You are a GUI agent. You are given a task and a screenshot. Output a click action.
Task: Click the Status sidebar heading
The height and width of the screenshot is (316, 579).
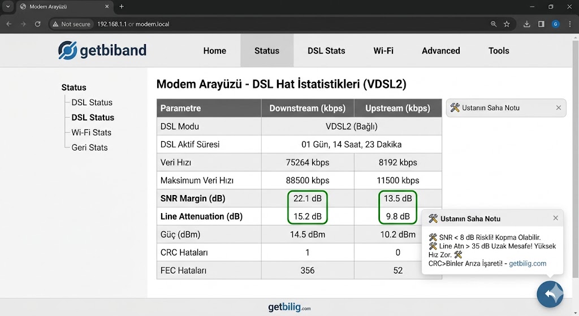point(74,88)
